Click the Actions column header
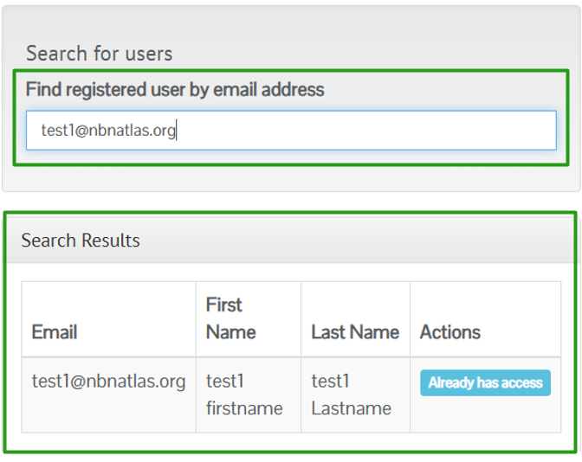This screenshot has width=582, height=462. point(449,332)
